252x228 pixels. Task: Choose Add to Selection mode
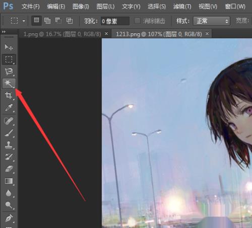[47, 21]
